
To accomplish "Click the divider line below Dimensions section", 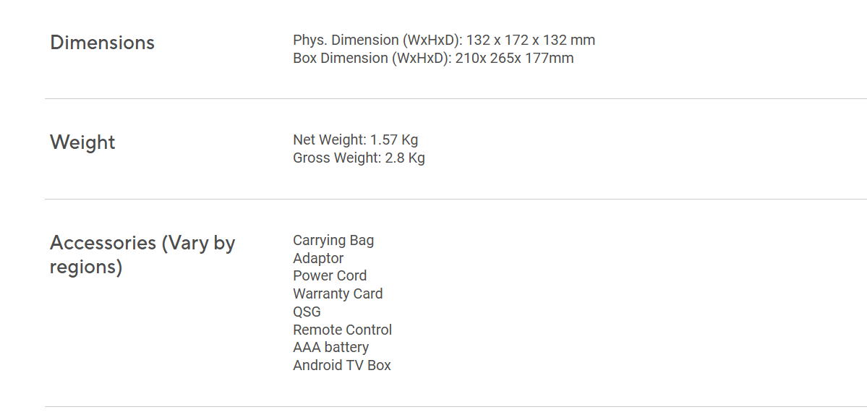I will click(x=456, y=99).
